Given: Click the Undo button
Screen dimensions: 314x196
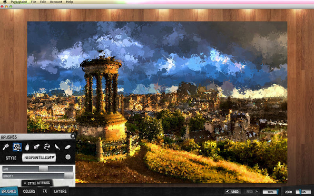Looking at the screenshot, I should (x=232, y=192).
